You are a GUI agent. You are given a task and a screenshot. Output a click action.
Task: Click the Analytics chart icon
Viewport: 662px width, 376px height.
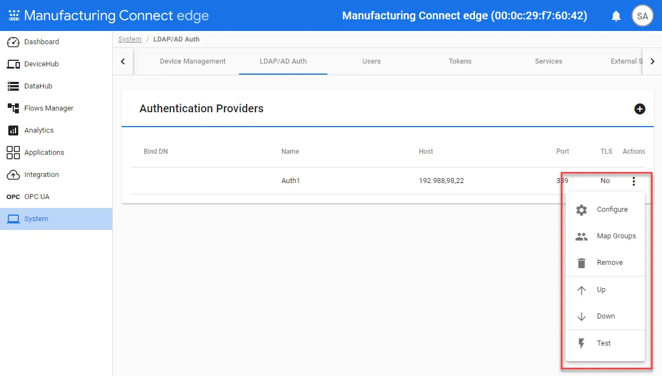tap(13, 130)
